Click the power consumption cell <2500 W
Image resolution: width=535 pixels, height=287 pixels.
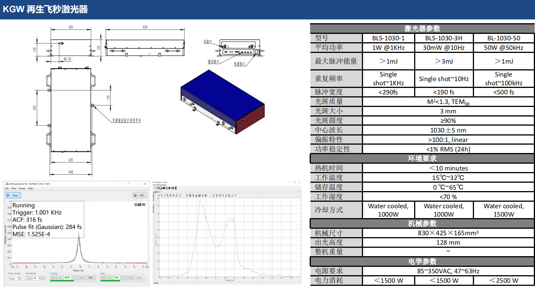[x=504, y=281]
